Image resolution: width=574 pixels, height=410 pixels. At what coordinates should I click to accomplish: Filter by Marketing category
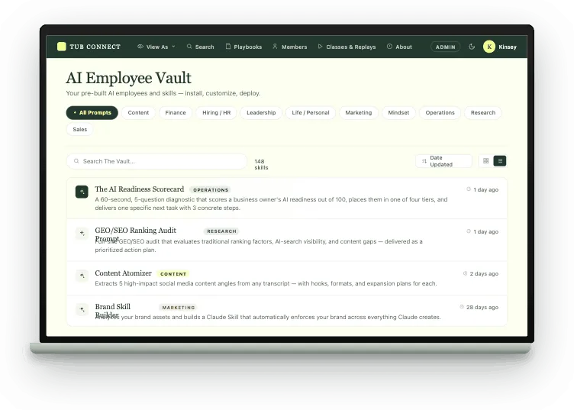pos(359,113)
